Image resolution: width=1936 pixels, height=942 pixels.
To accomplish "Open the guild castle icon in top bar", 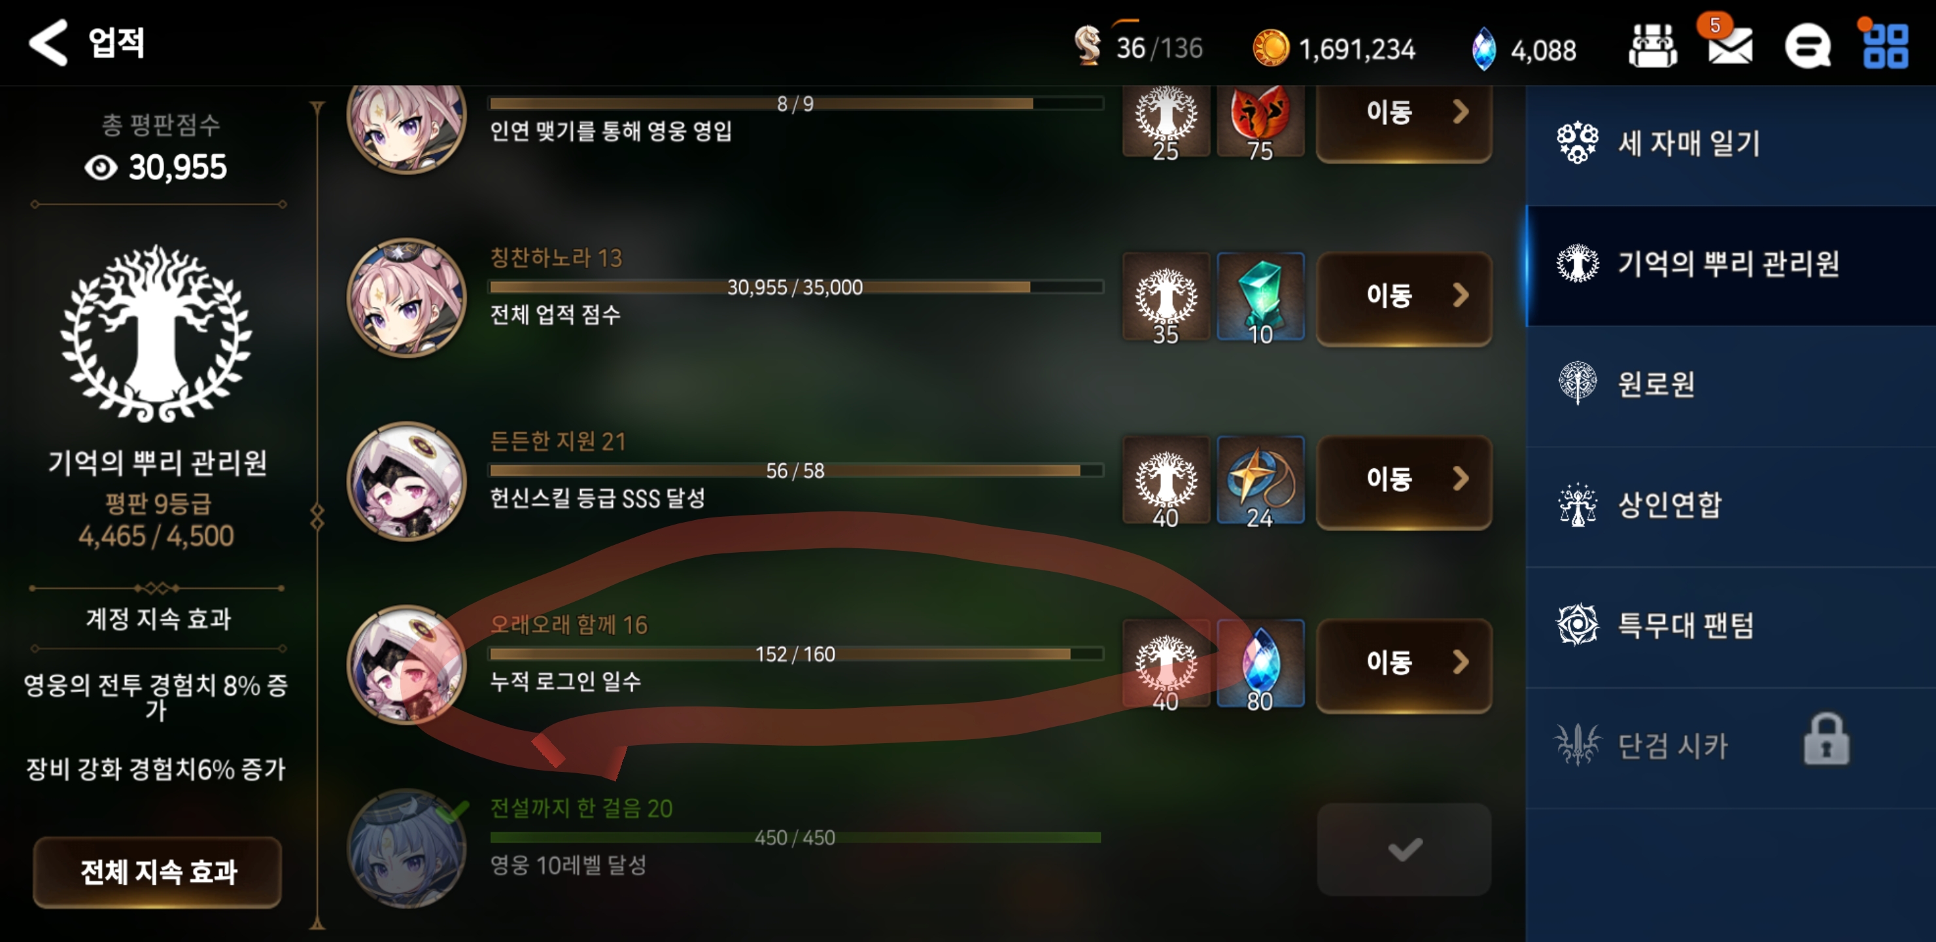I will [1652, 46].
